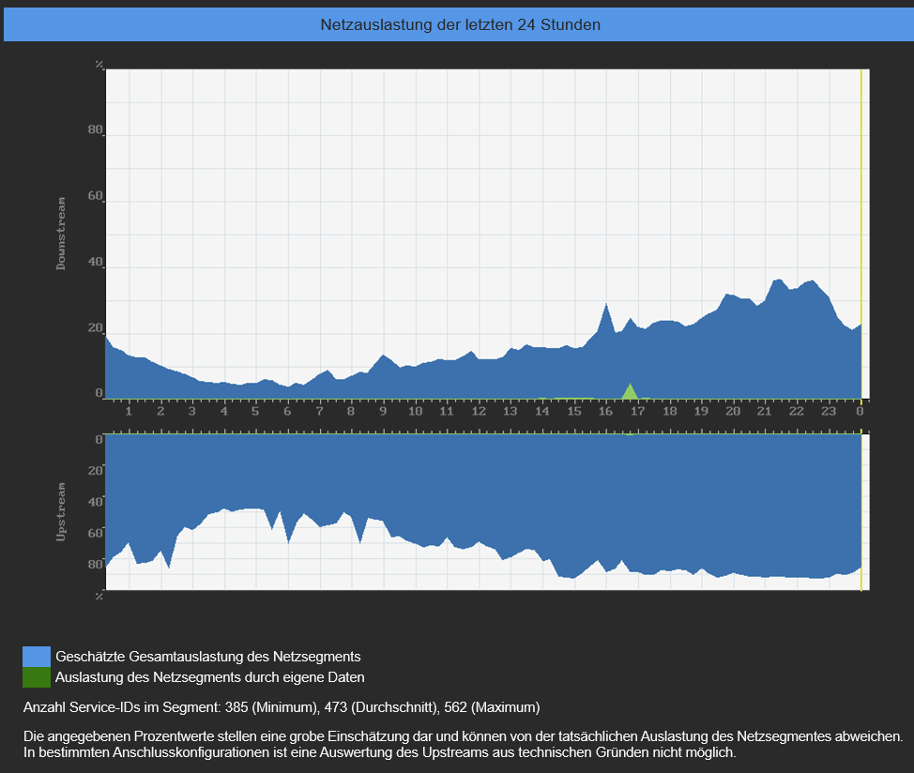
Task: Click the green own data legend swatch
Action: [37, 677]
